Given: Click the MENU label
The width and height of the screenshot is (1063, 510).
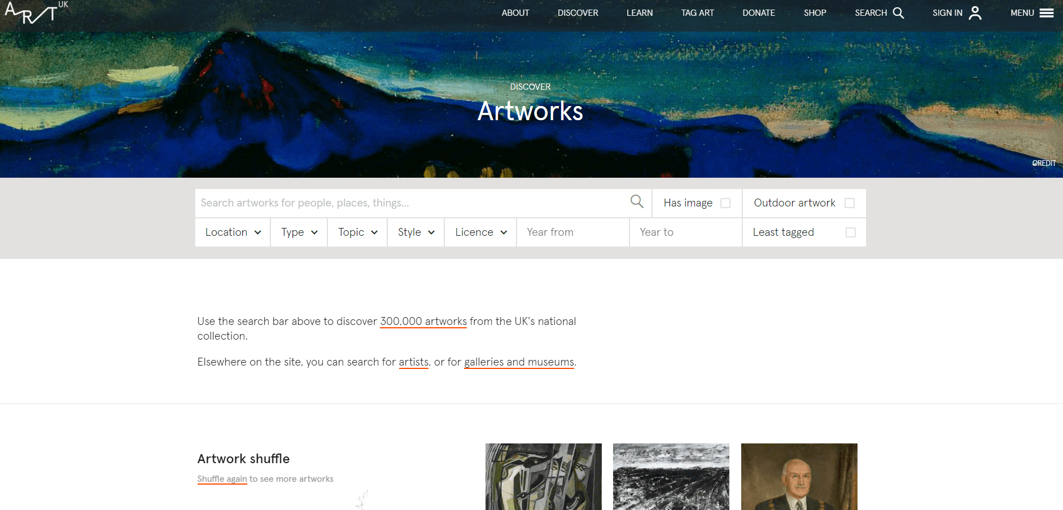Looking at the screenshot, I should (1022, 13).
